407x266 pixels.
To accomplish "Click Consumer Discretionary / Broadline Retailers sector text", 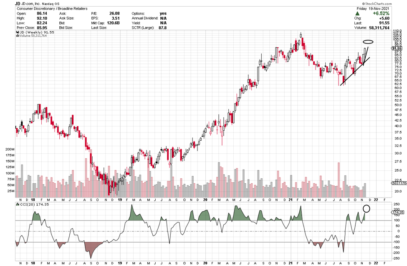I will point(52,9).
